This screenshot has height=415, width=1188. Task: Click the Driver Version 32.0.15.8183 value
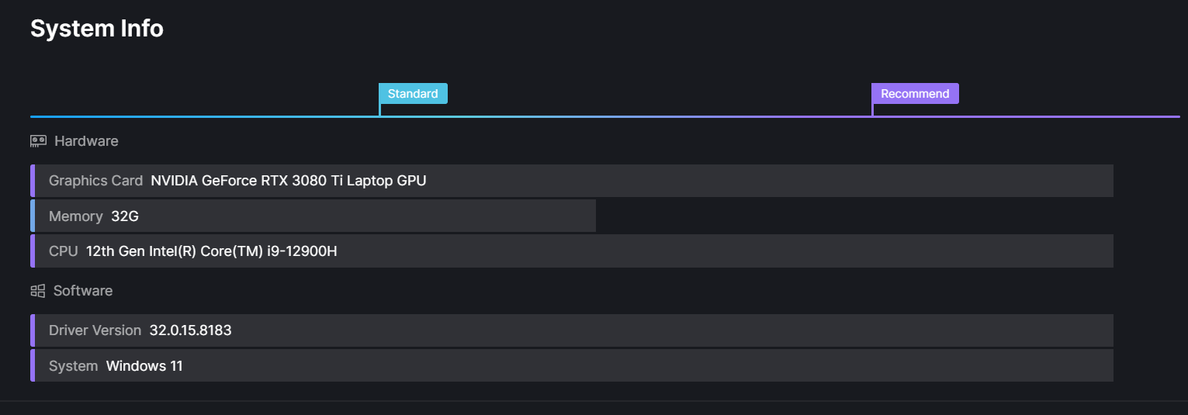coord(190,330)
